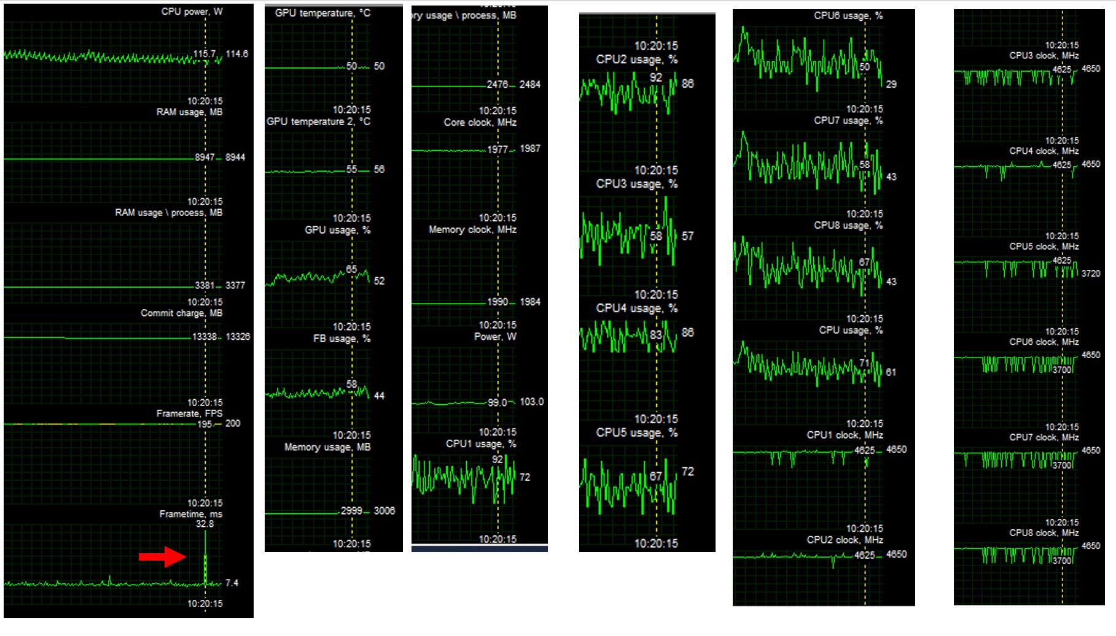Screen dimensions: 1116x636
Task: Click the 200 framerate reading
Action: coord(233,424)
